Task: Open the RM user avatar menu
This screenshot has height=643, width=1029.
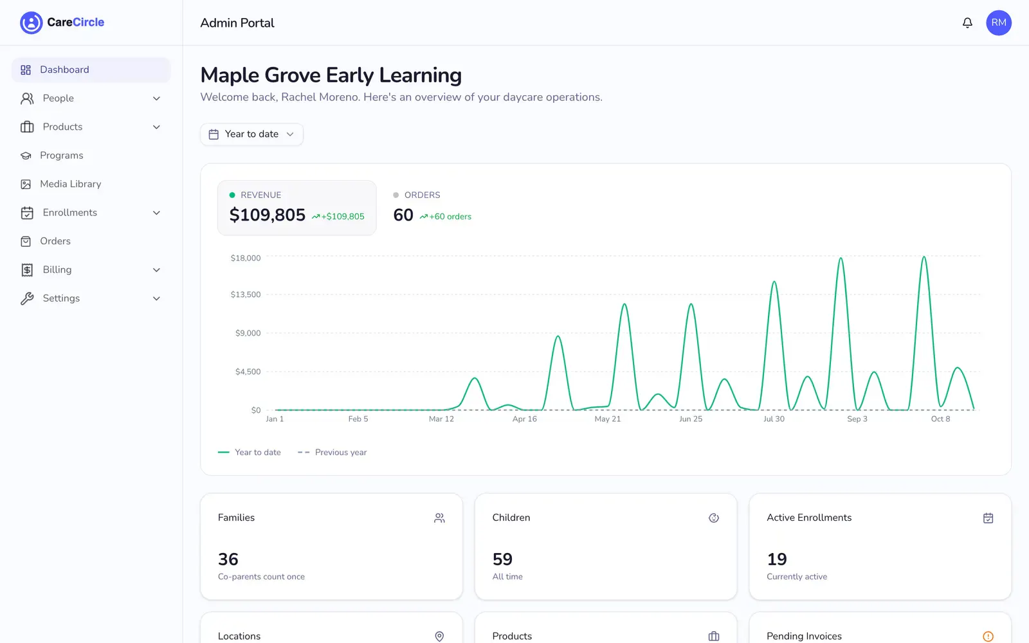Action: pos(999,23)
